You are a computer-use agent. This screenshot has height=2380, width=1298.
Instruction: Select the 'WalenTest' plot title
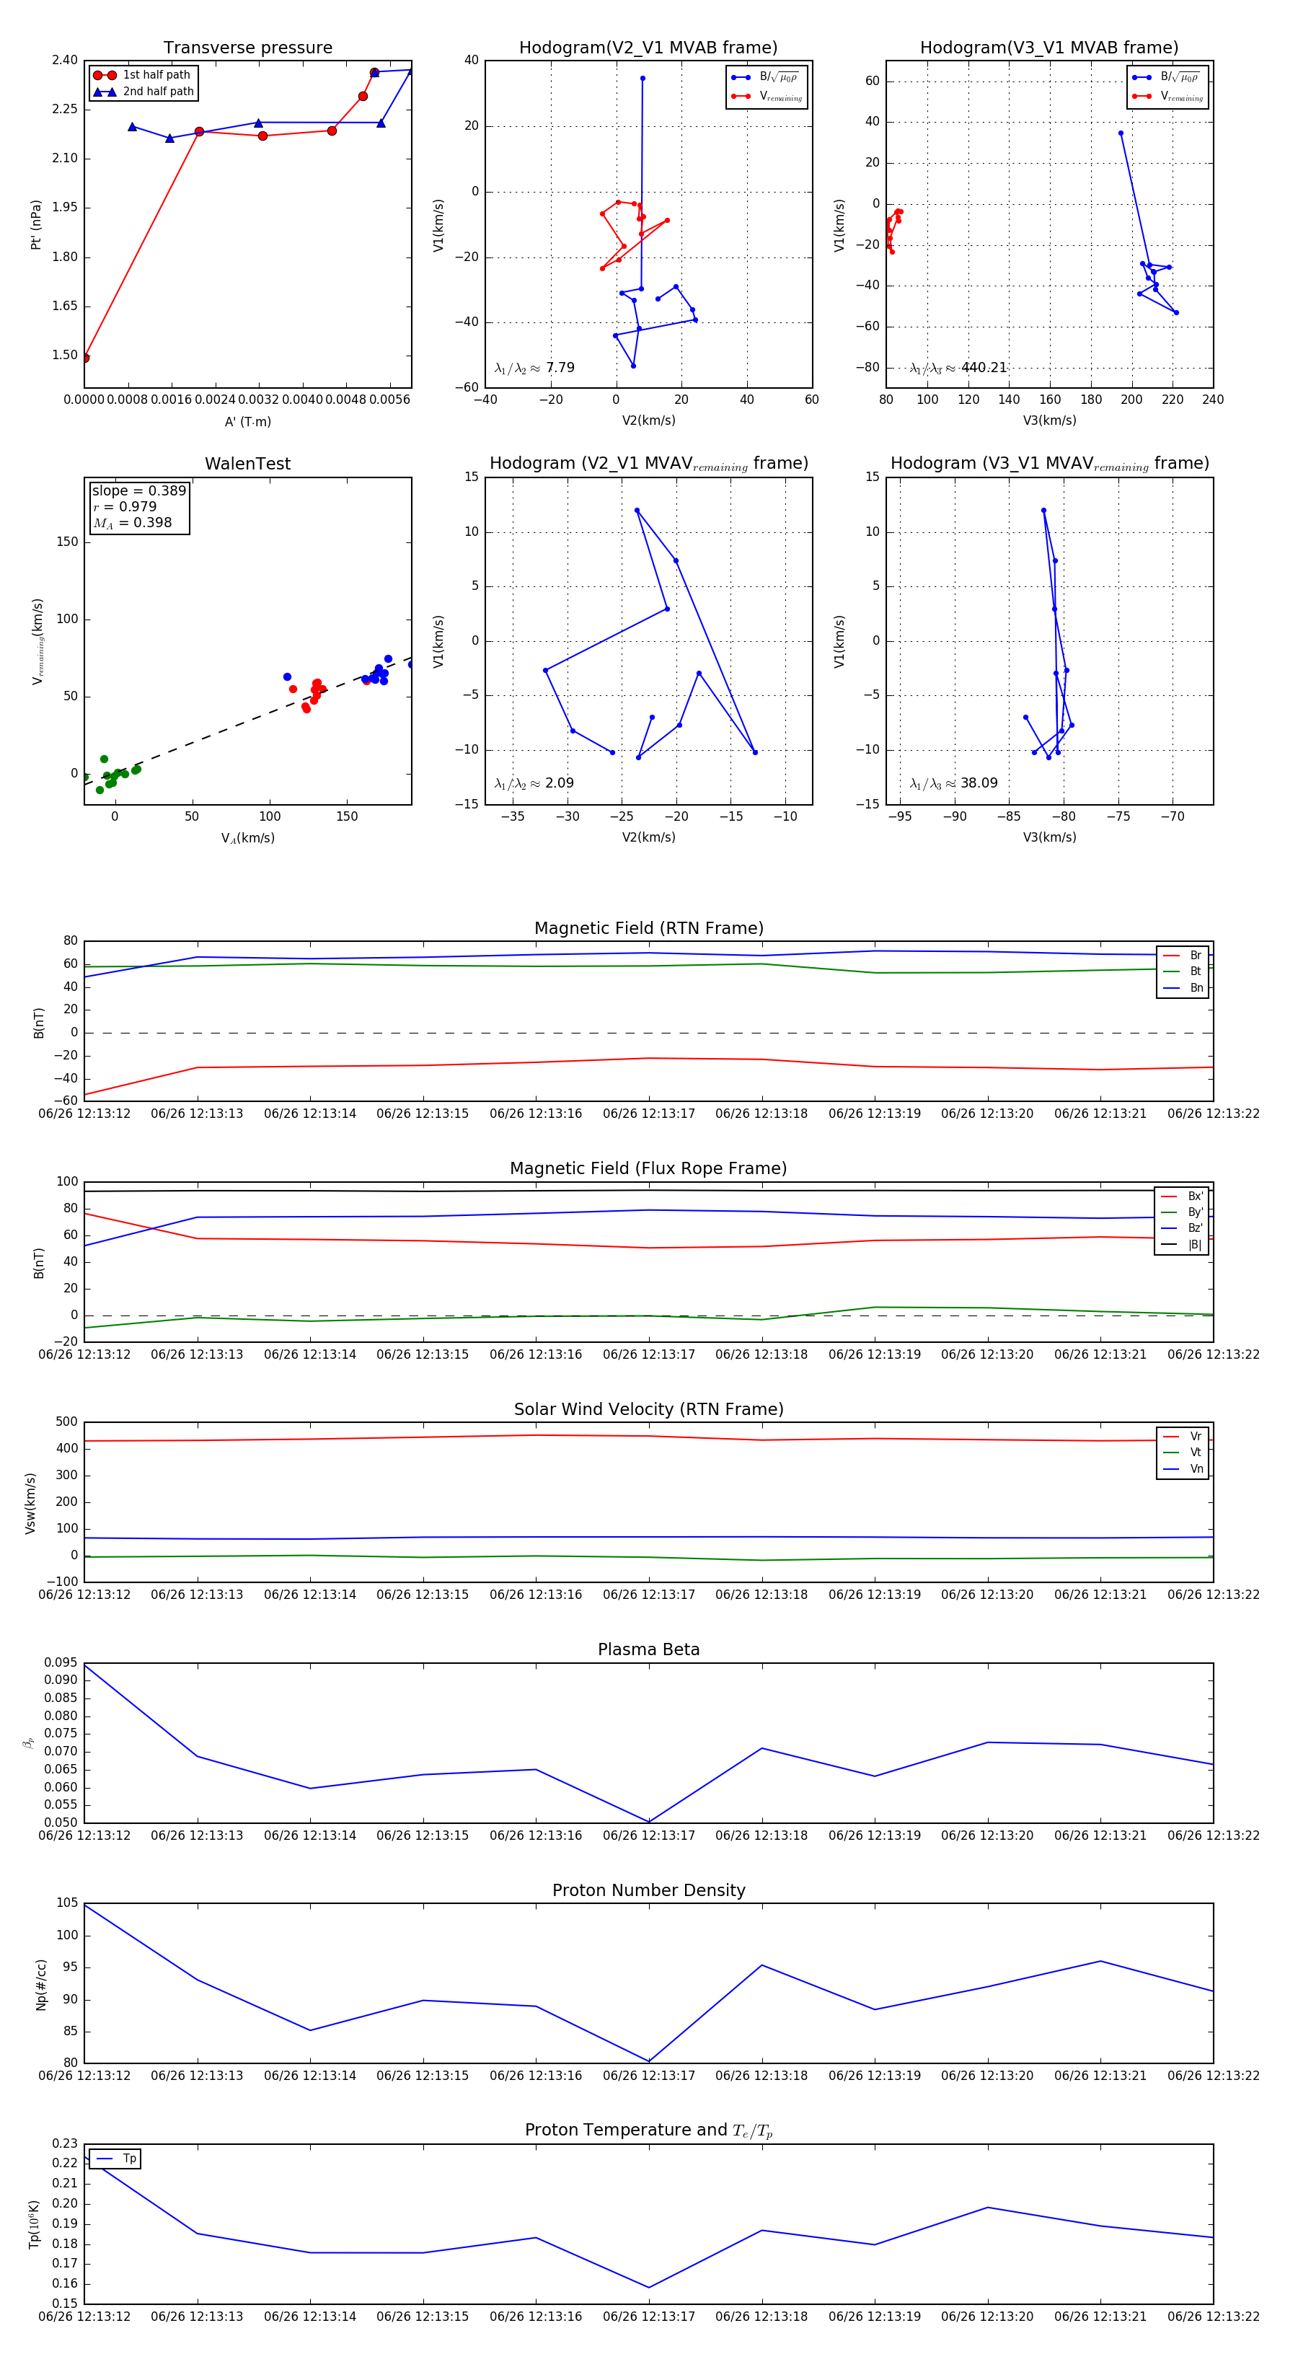(247, 464)
